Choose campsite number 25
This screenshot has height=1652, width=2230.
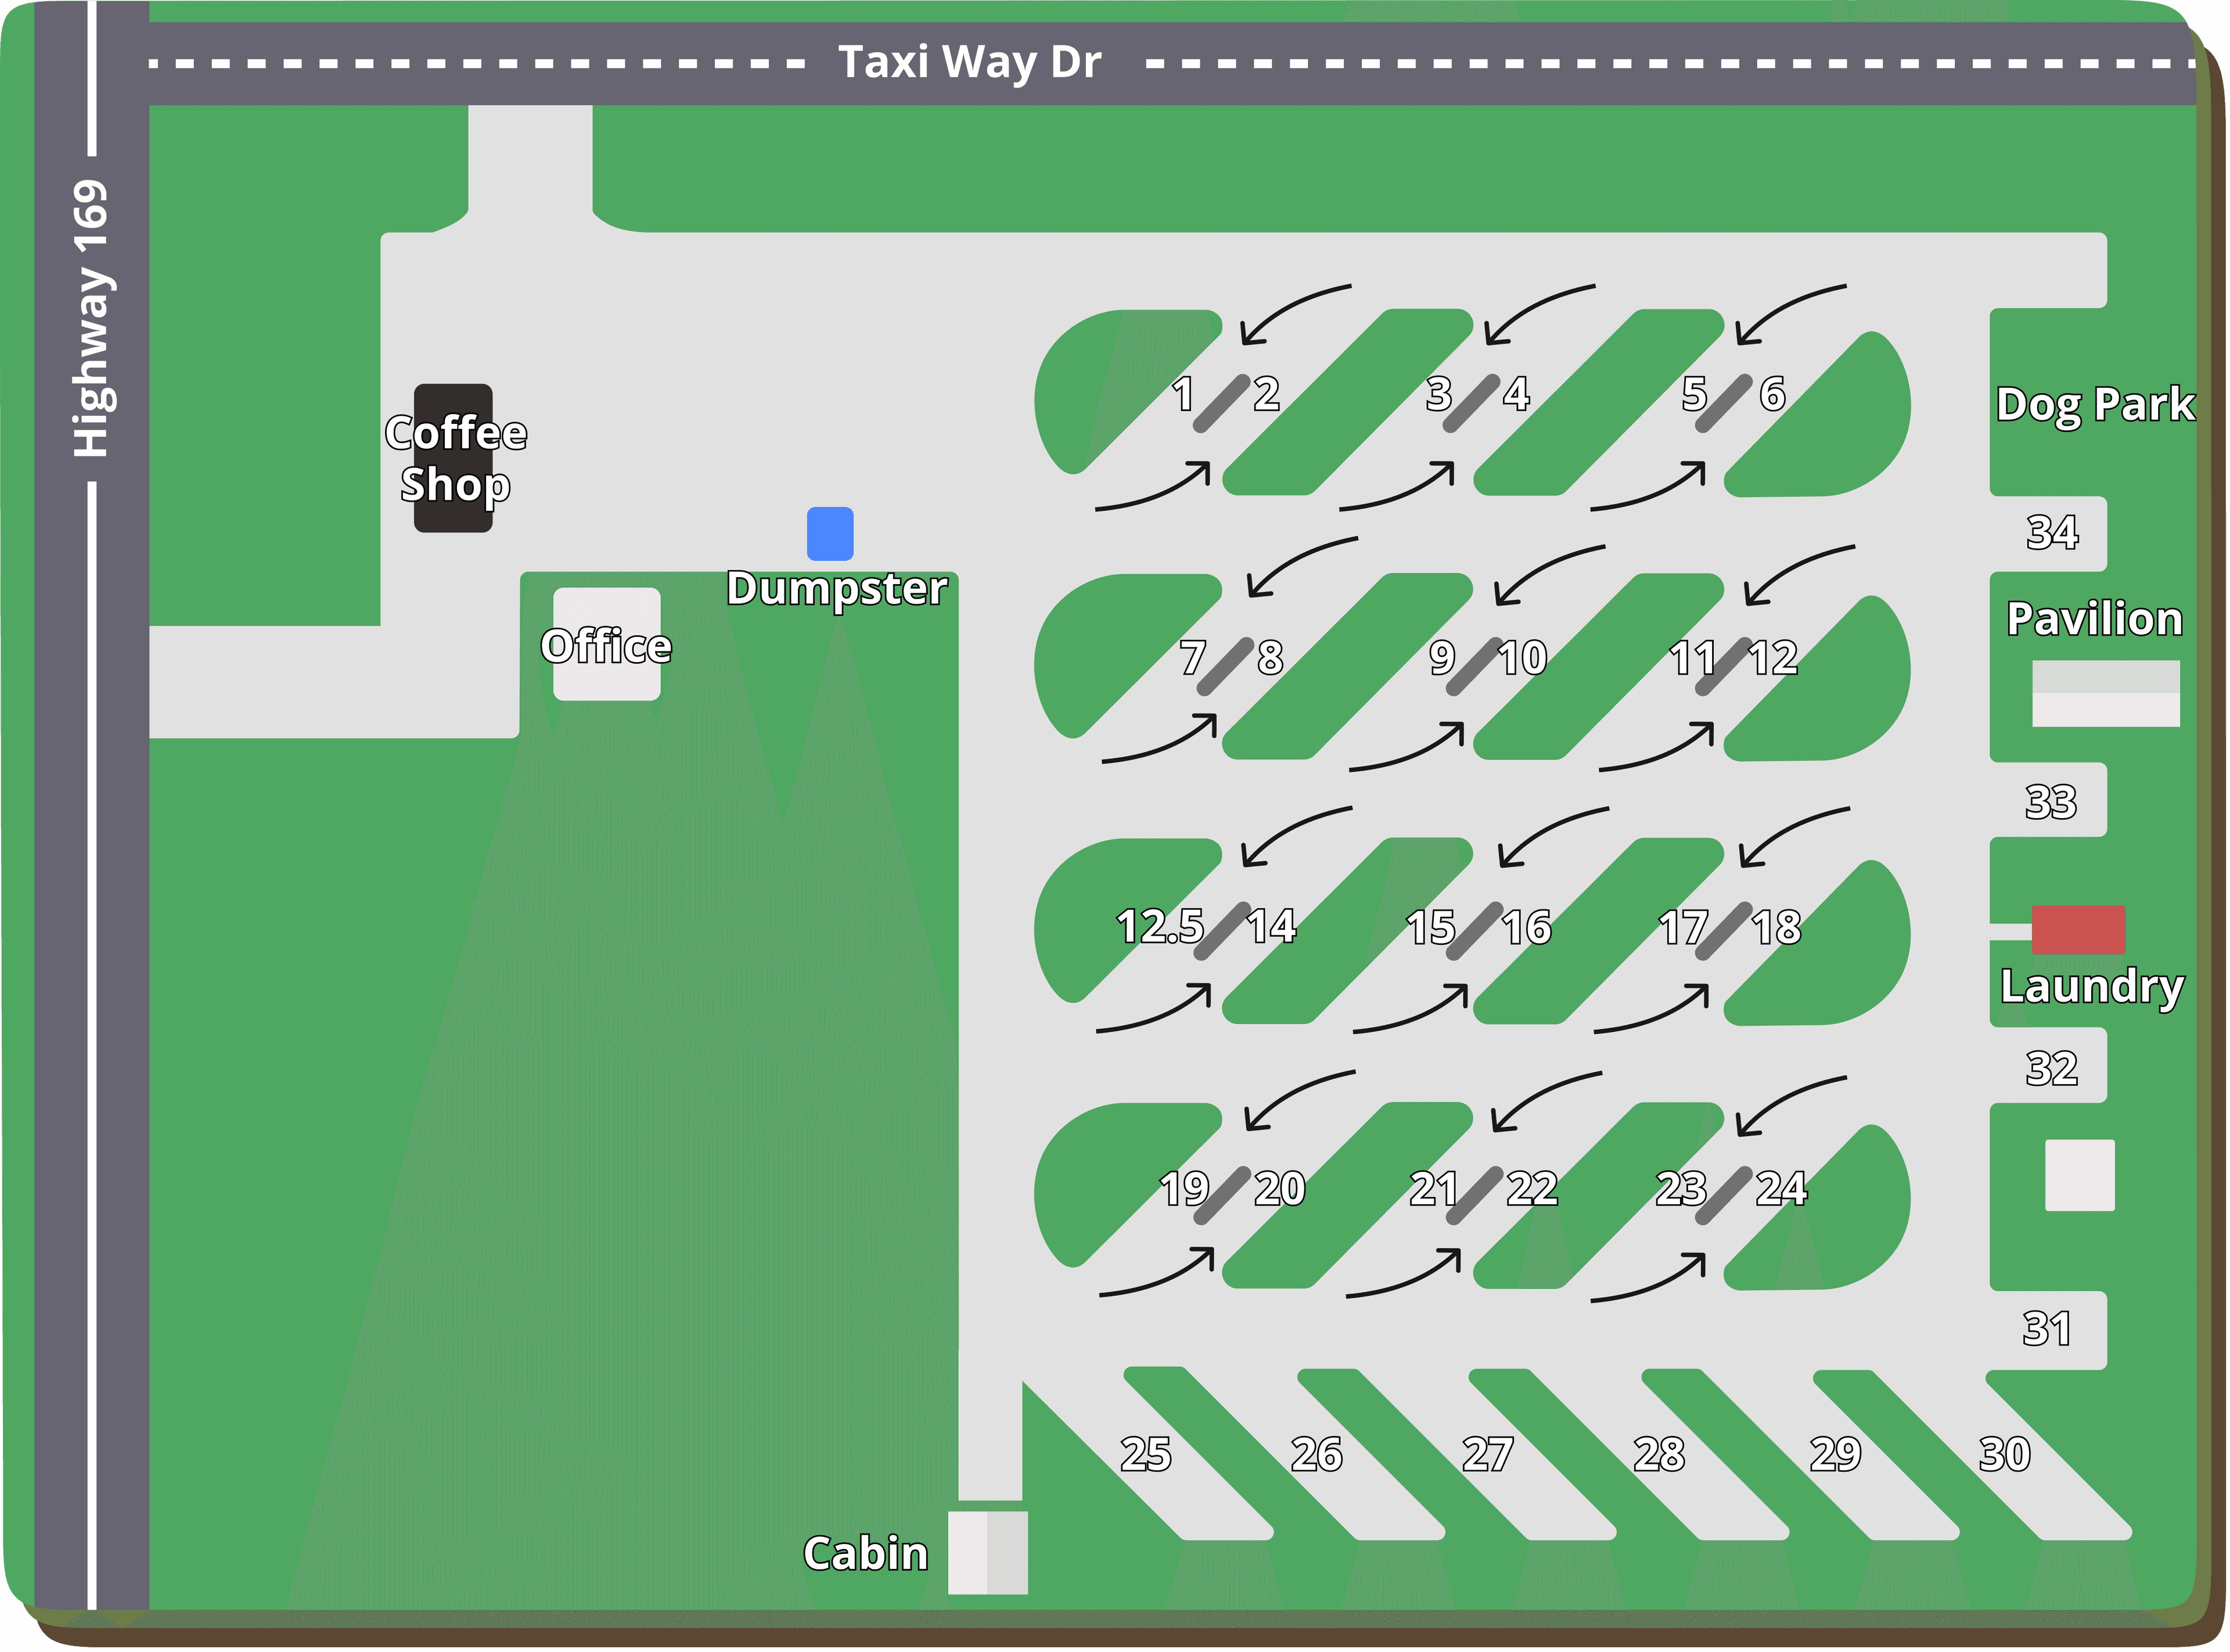pos(1145,1454)
